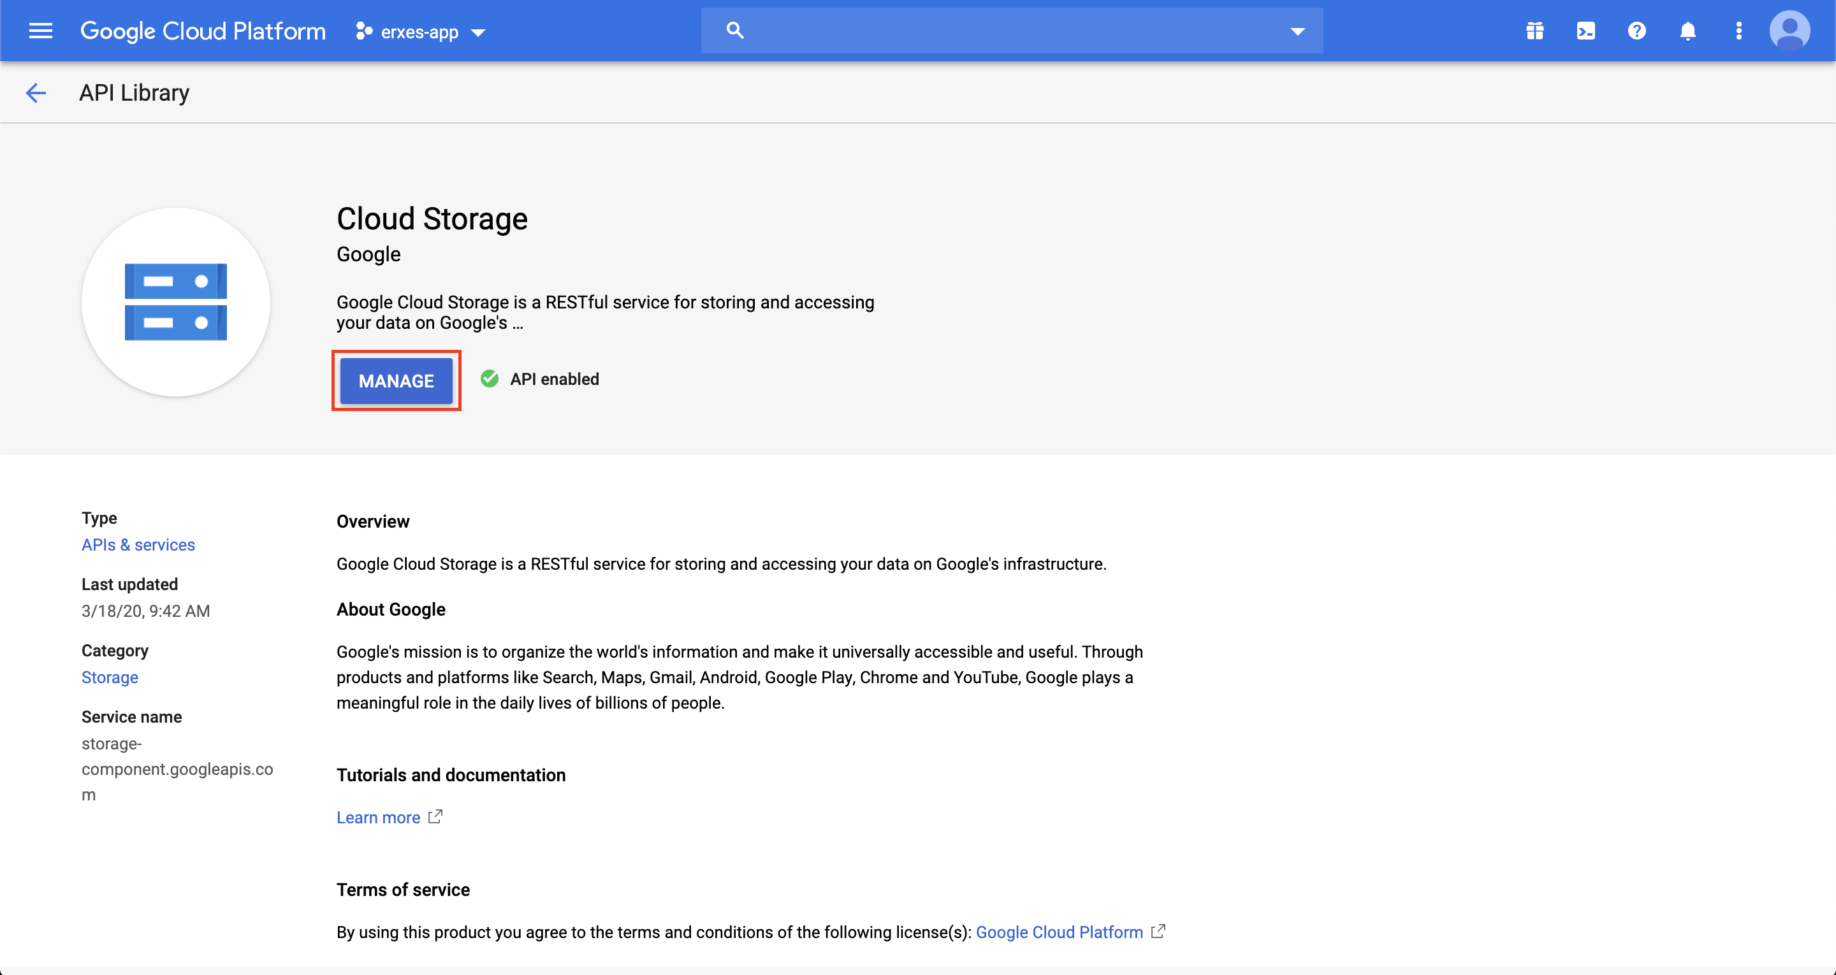The width and height of the screenshot is (1836, 975).
Task: Expand the erxes-app project selector
Action: point(421,32)
